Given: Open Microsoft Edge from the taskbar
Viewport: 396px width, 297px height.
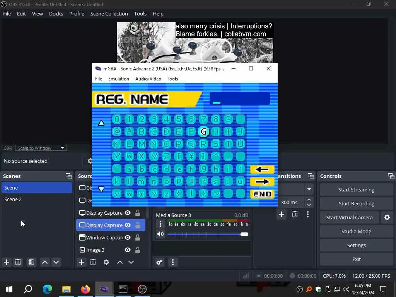Looking at the screenshot, I should tap(47, 289).
